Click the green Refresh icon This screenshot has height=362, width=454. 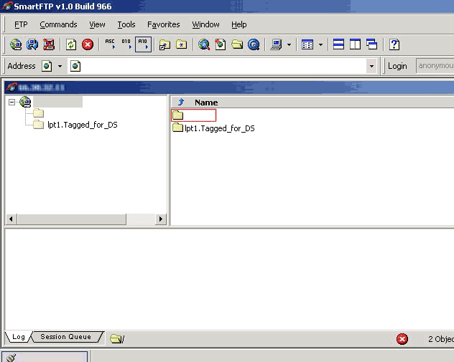[x=71, y=44]
